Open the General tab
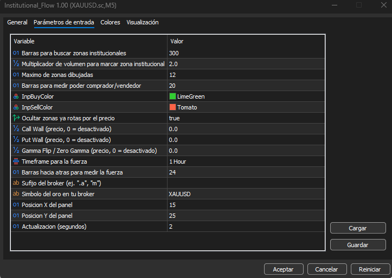The width and height of the screenshot is (392, 278). pyautogui.click(x=17, y=22)
